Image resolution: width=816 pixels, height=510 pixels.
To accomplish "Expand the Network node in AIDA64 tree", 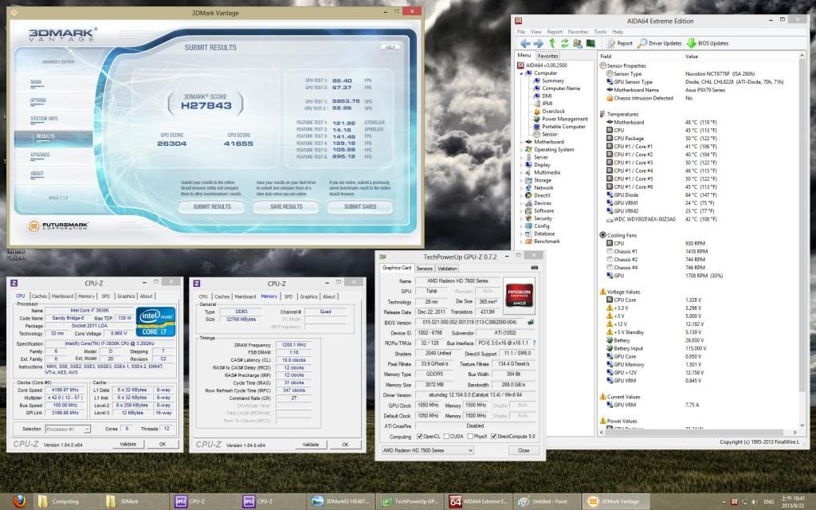I will (521, 188).
